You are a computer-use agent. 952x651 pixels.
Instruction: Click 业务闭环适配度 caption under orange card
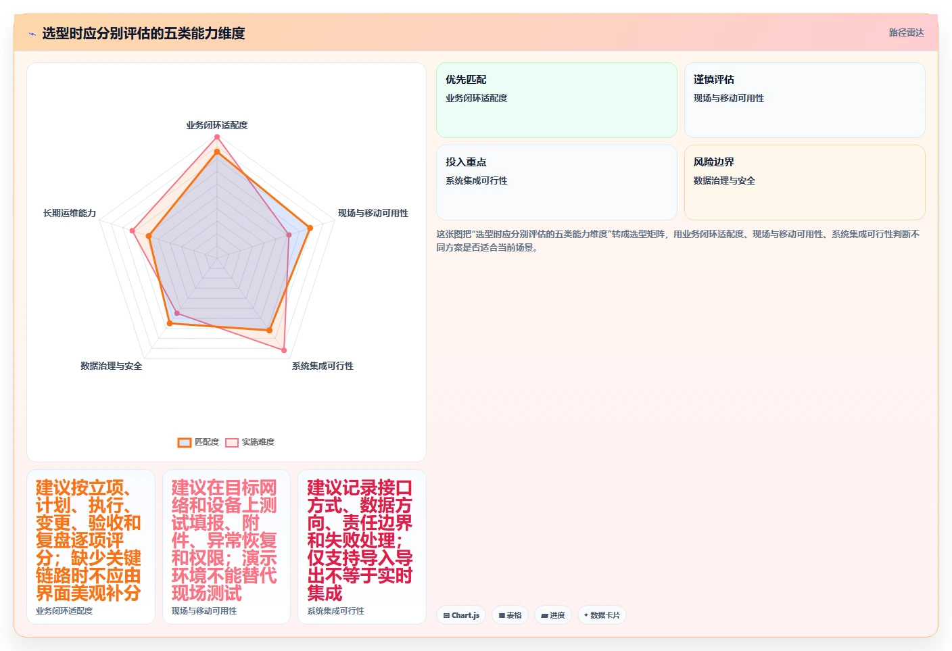(64, 610)
